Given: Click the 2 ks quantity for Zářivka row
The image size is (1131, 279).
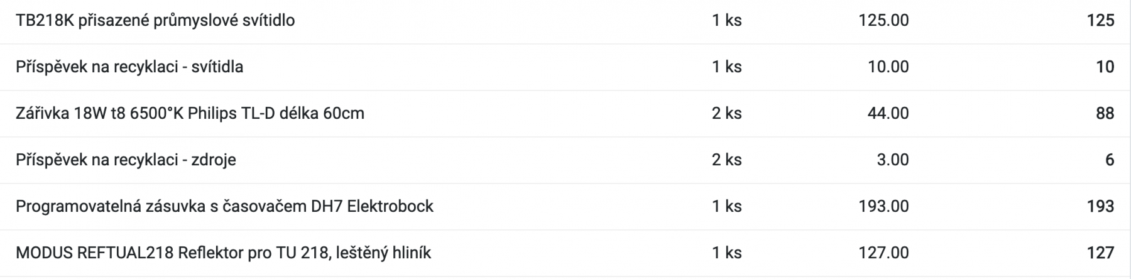Looking at the screenshot, I should coord(726,113).
